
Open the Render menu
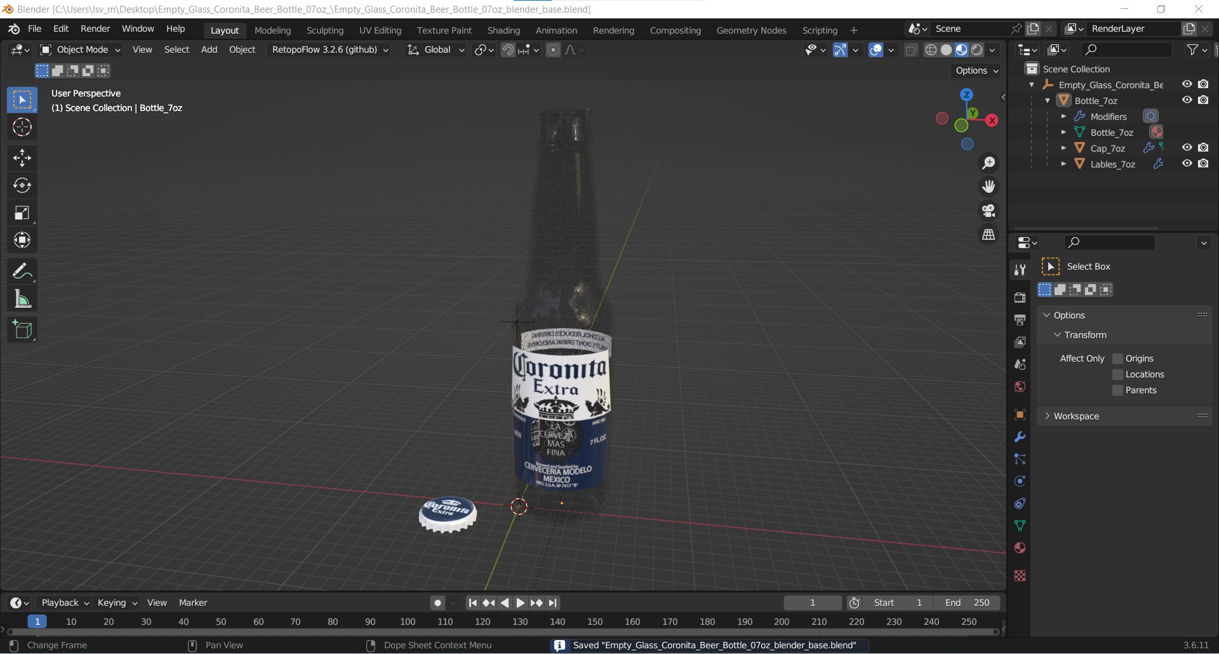tap(95, 29)
